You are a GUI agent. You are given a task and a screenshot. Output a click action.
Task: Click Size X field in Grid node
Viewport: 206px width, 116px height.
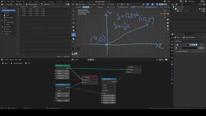click(x=62, y=71)
